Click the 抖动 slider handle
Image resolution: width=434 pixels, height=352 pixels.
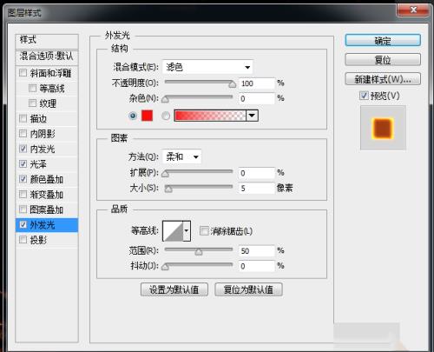click(165, 267)
